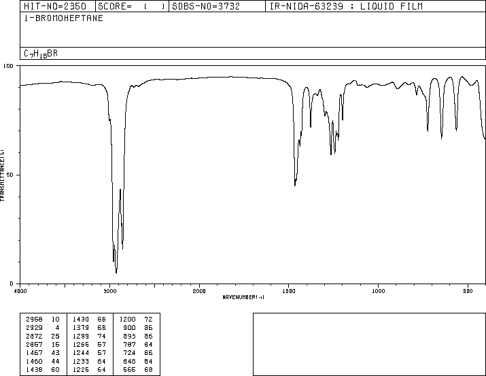The width and height of the screenshot is (486, 376).
Task: Select the 1226 peak table entry
Action: point(81,369)
